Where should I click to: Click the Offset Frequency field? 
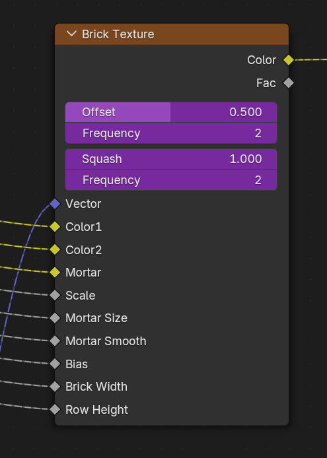(171, 133)
